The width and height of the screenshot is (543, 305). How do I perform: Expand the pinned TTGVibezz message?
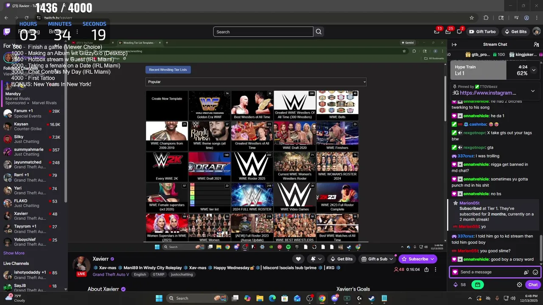[x=533, y=91]
